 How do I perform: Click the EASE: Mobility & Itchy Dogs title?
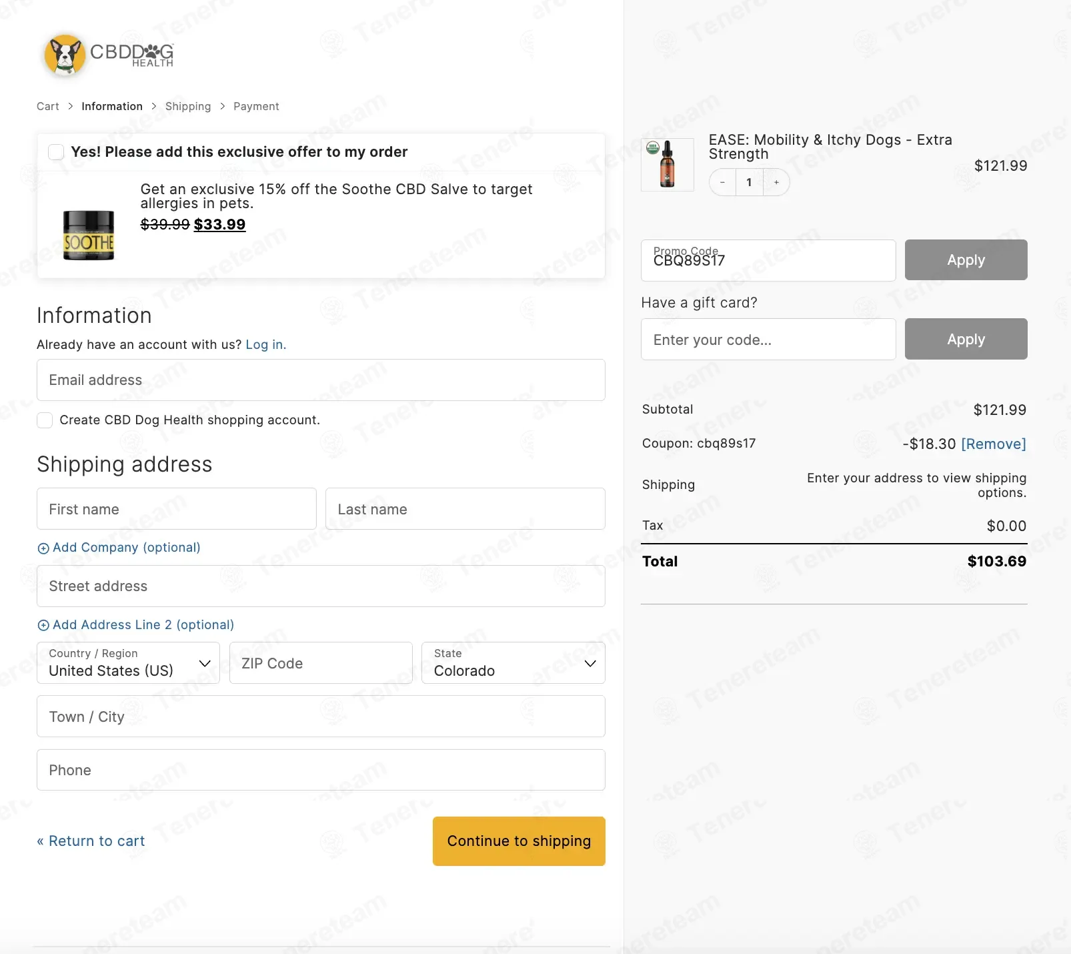pos(830,147)
